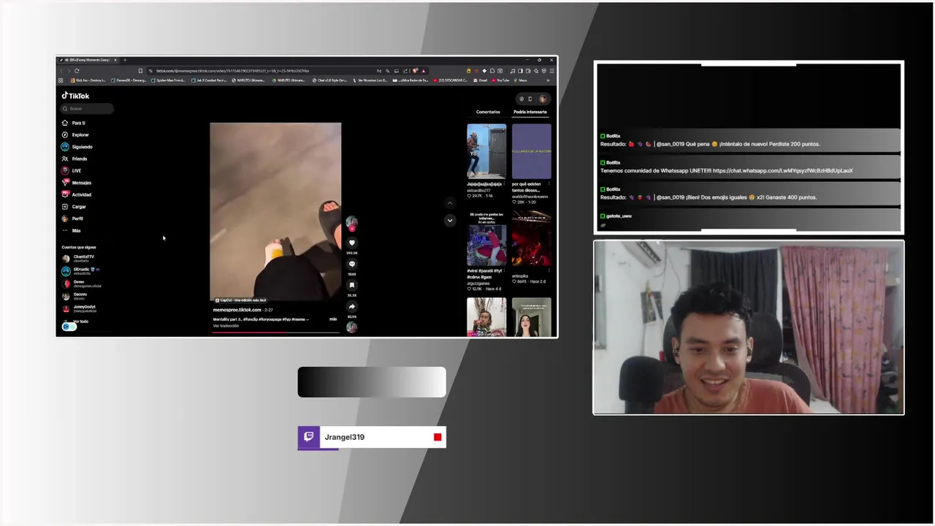Click 'Ver traducción' under the caption
Screen dimensions: 935x526
tap(226, 326)
